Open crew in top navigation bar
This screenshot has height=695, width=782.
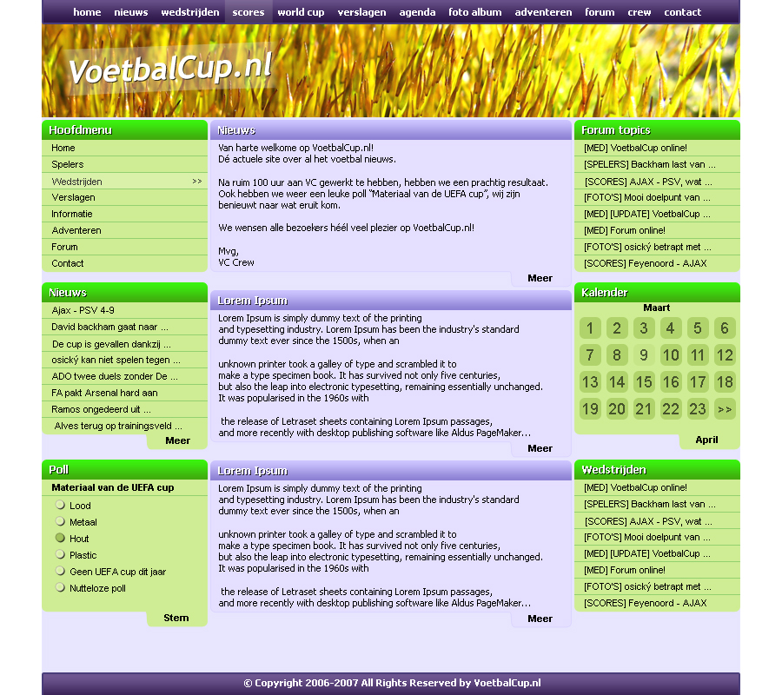coord(640,12)
